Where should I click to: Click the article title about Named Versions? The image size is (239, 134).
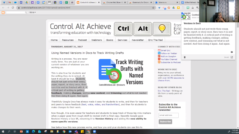click(87, 53)
